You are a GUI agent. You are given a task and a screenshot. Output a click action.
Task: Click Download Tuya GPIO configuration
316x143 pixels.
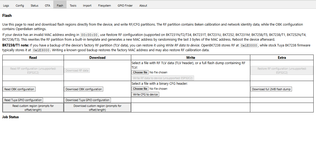(x=87, y=100)
